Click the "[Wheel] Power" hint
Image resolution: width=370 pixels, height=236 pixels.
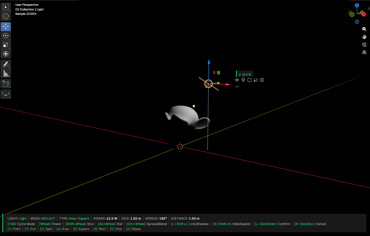tap(50, 224)
